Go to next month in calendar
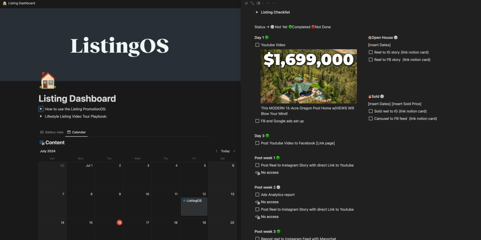 [x=234, y=151]
